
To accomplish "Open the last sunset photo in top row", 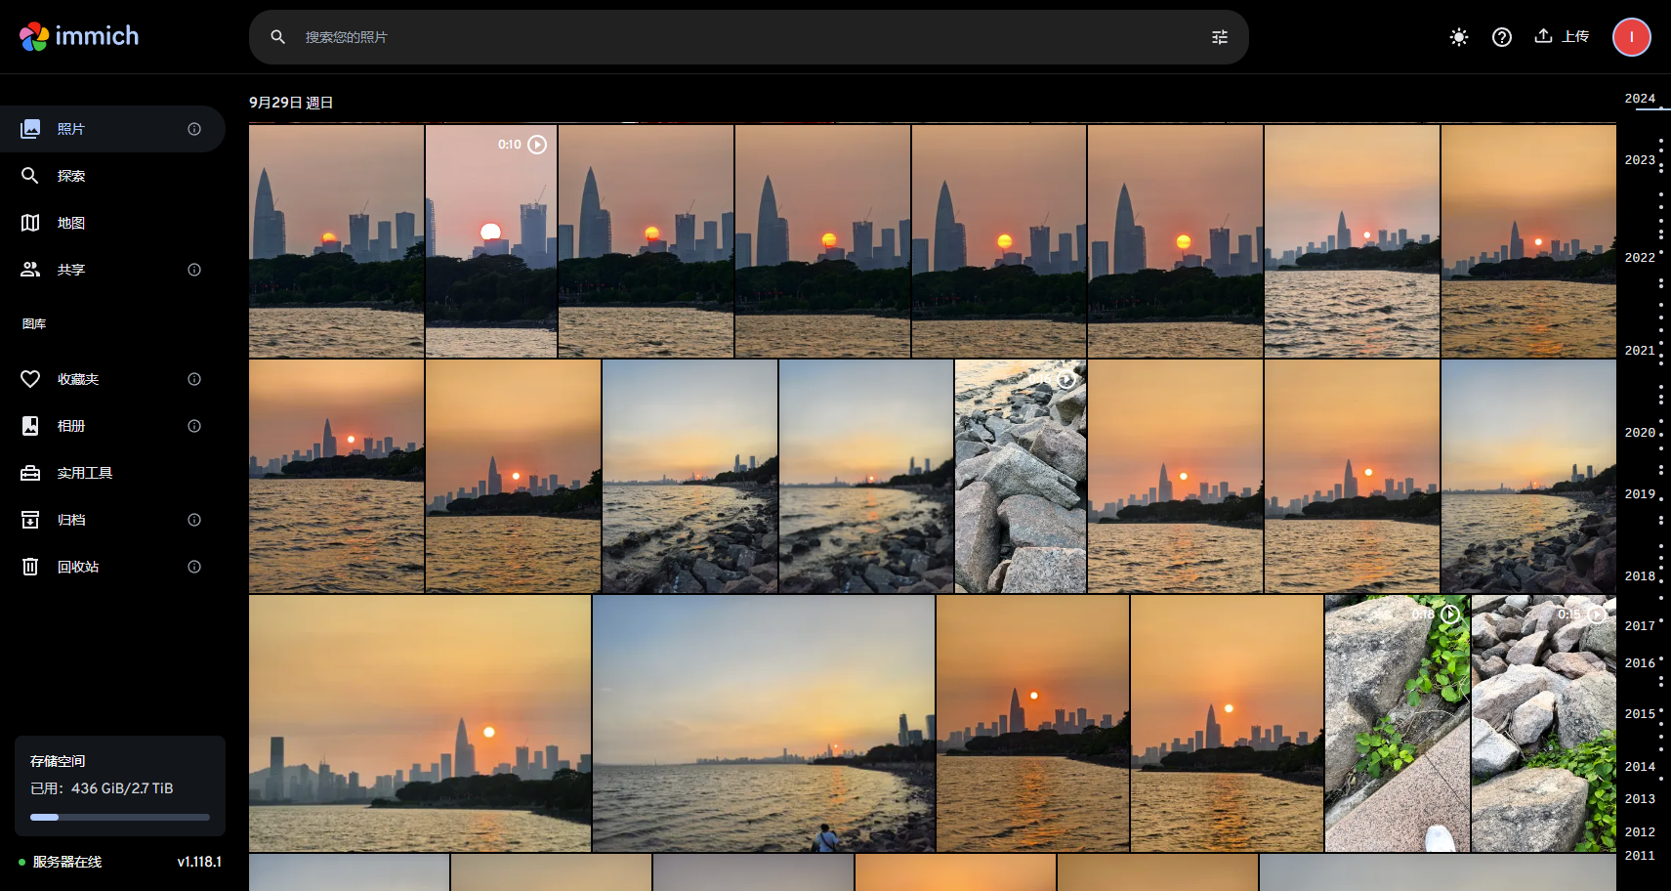I will [x=1528, y=240].
